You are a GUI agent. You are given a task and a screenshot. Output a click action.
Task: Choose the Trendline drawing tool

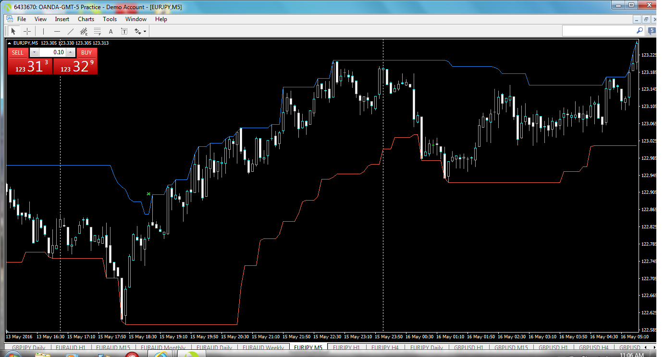click(x=71, y=31)
